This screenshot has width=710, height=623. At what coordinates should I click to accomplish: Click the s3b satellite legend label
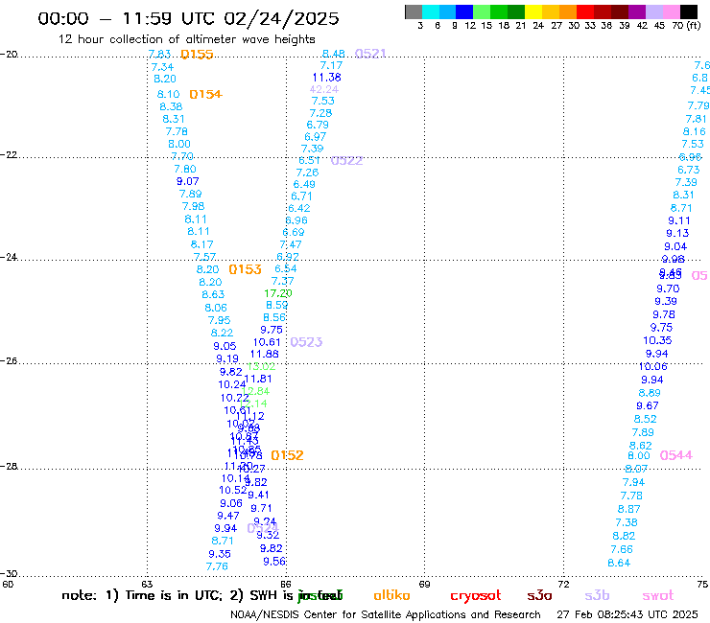597,595
